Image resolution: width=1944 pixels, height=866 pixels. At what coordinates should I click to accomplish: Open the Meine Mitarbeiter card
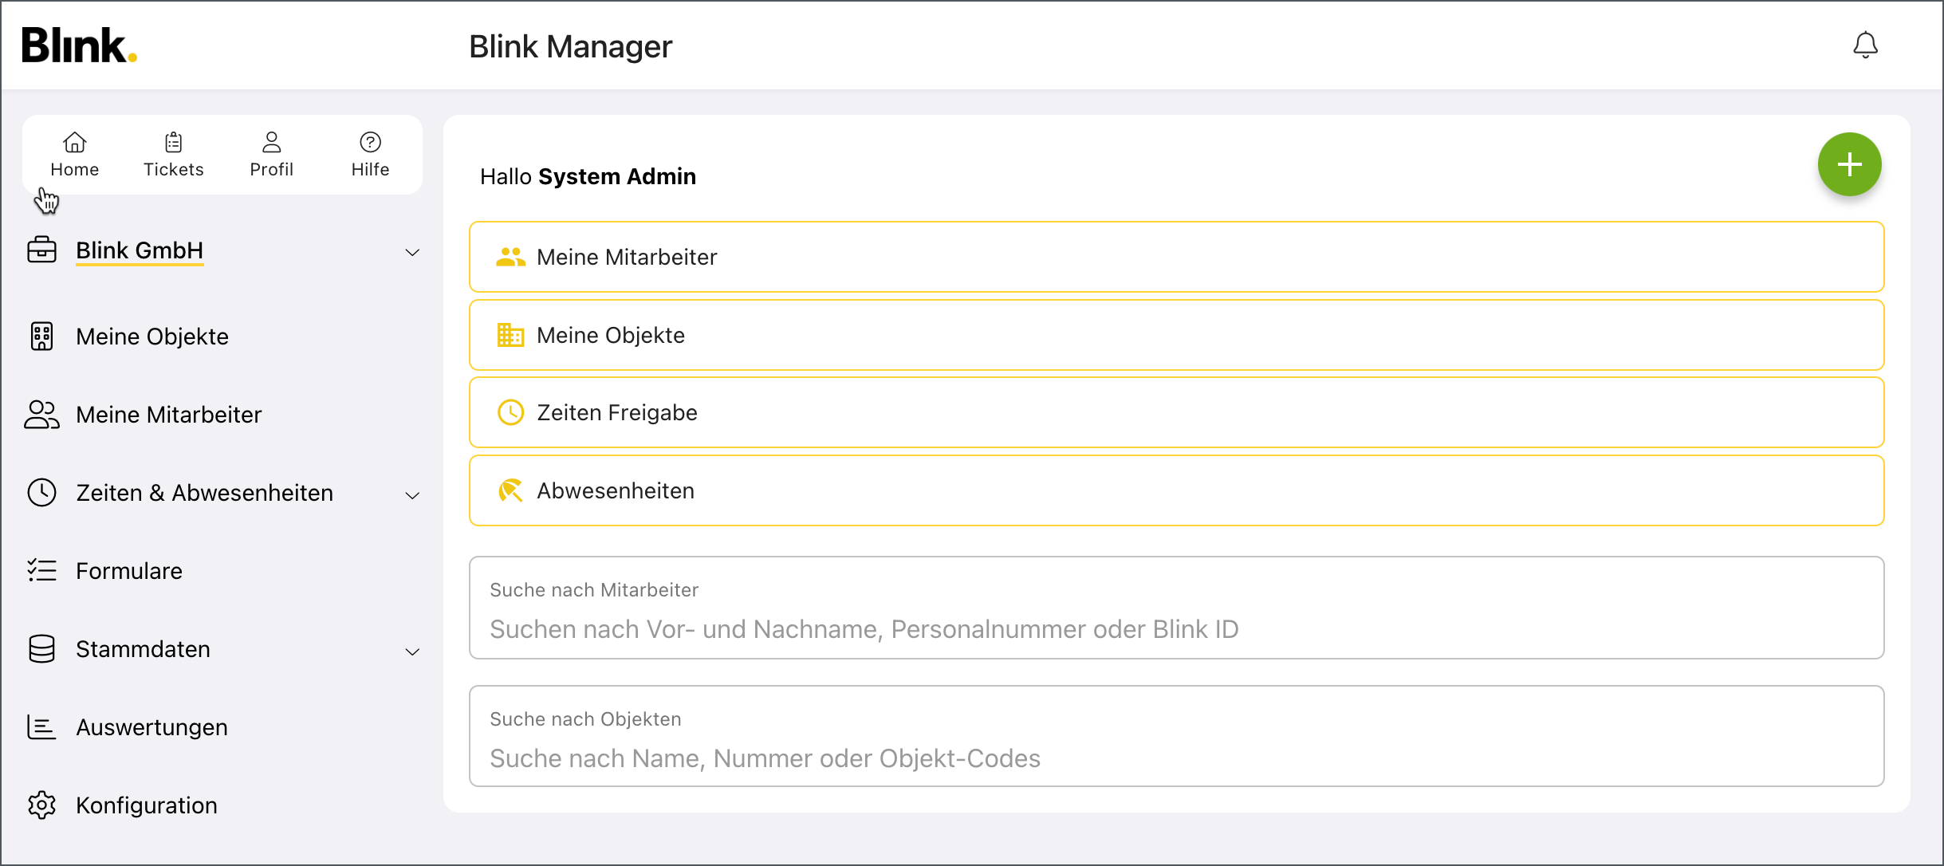tap(1176, 257)
